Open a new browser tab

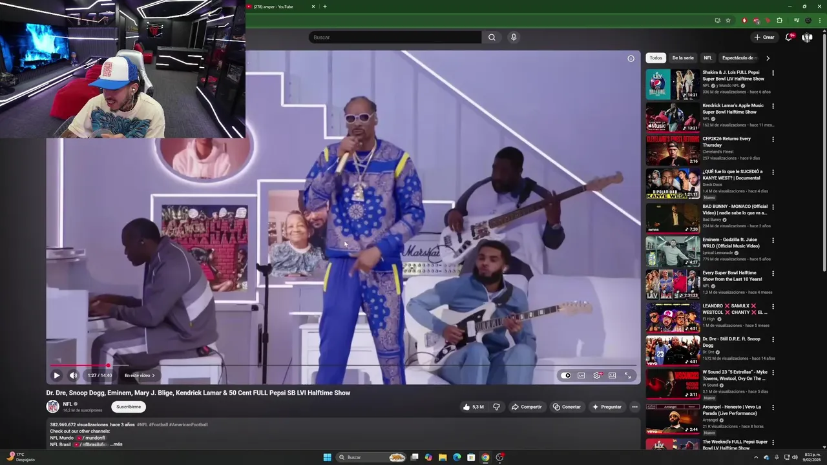point(325,6)
